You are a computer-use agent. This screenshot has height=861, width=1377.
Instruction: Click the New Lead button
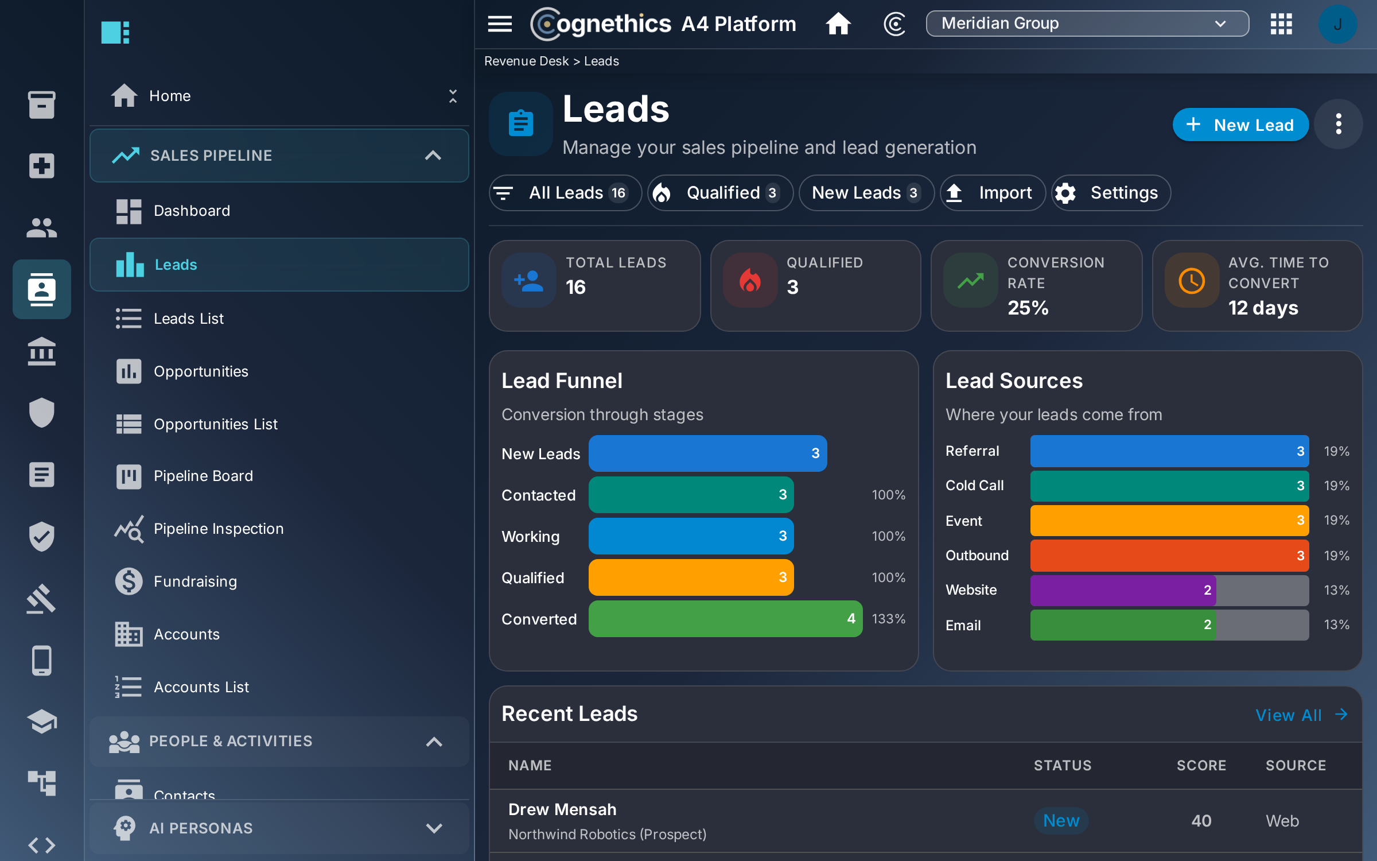1240,125
